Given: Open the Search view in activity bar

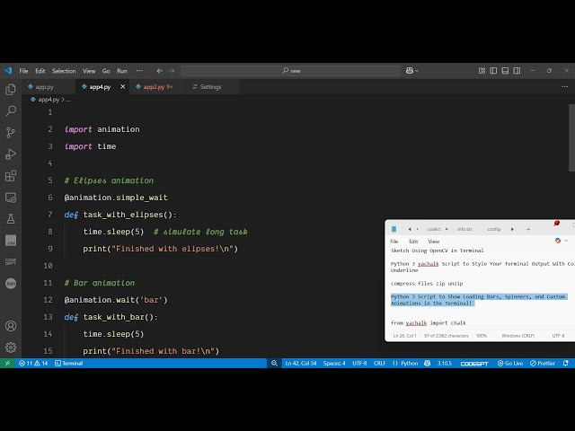Looking at the screenshot, I should 11,110.
